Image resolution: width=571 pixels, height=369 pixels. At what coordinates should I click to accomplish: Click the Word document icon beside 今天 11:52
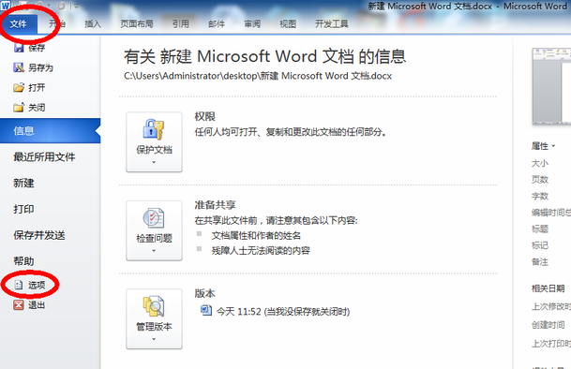(206, 310)
